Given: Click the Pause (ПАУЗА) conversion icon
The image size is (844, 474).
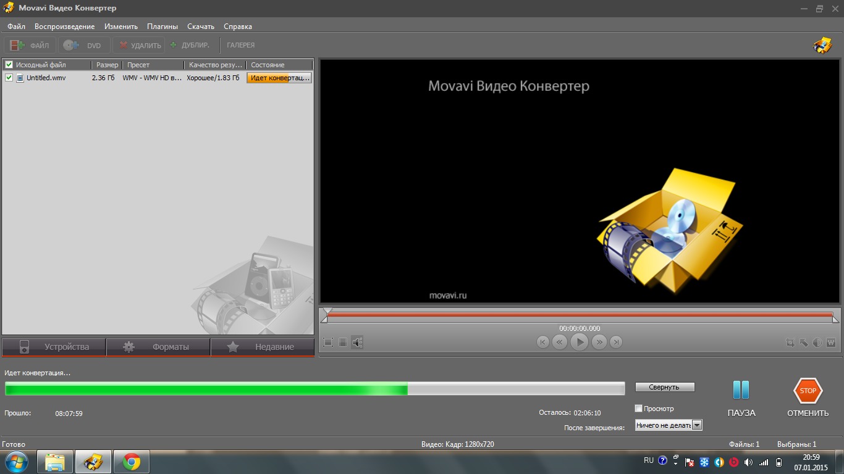Looking at the screenshot, I should pos(741,390).
